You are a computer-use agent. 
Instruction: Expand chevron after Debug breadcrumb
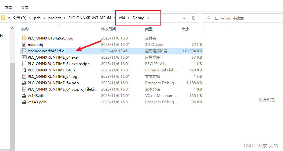(148, 18)
